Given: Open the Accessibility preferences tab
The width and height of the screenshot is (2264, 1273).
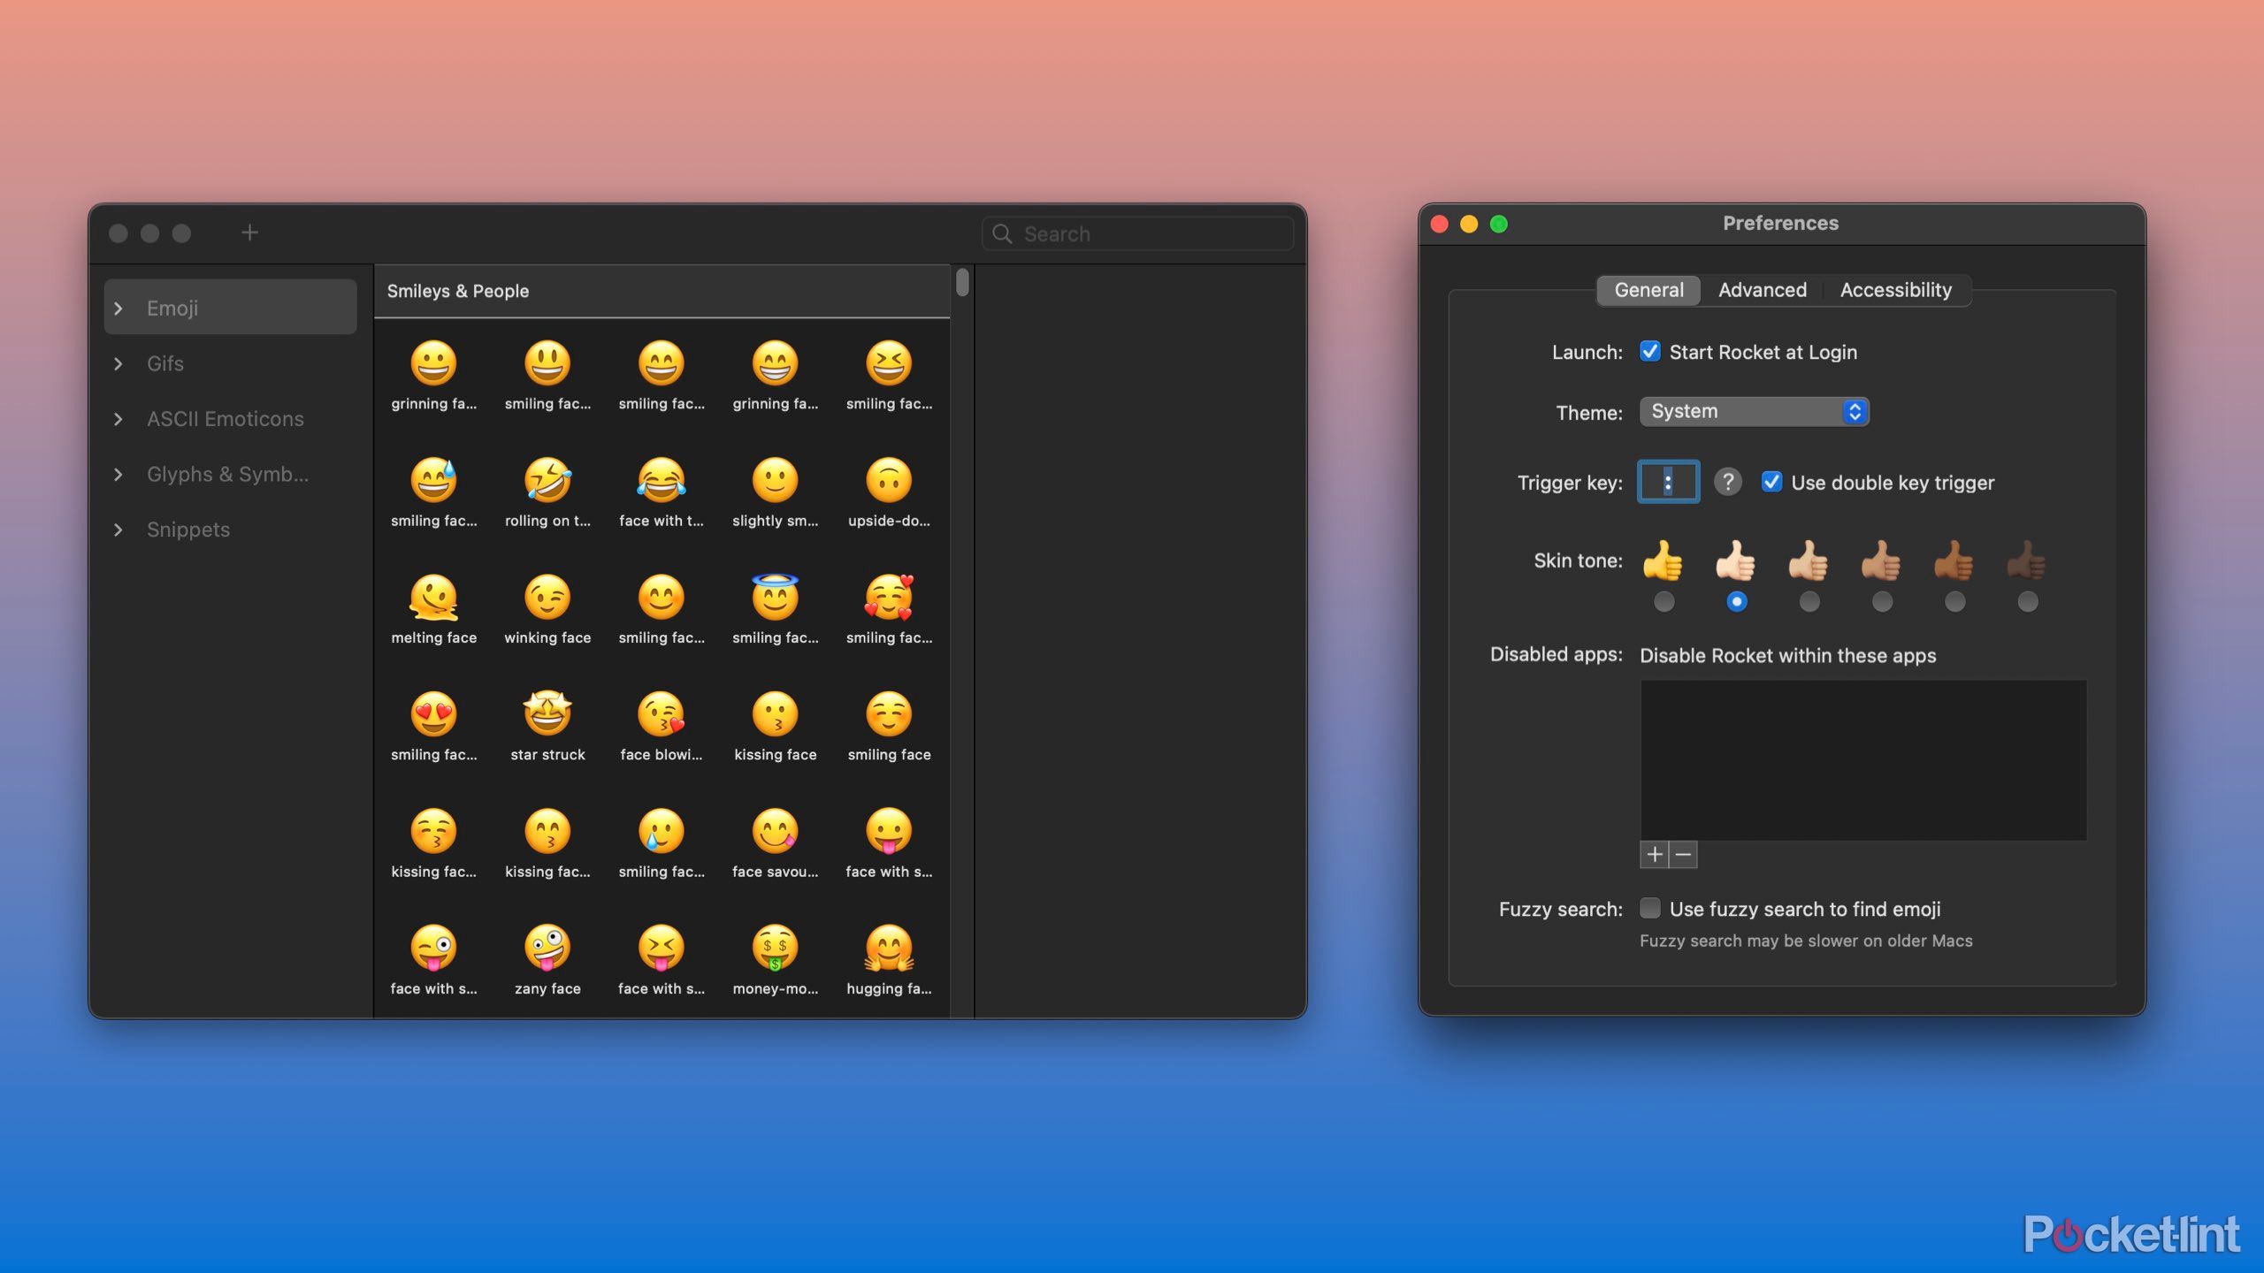Looking at the screenshot, I should pos(1895,290).
